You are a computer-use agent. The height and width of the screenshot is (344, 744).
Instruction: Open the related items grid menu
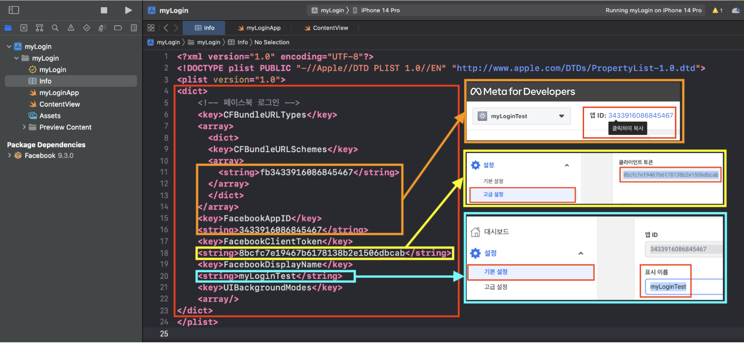pyautogui.click(x=151, y=28)
